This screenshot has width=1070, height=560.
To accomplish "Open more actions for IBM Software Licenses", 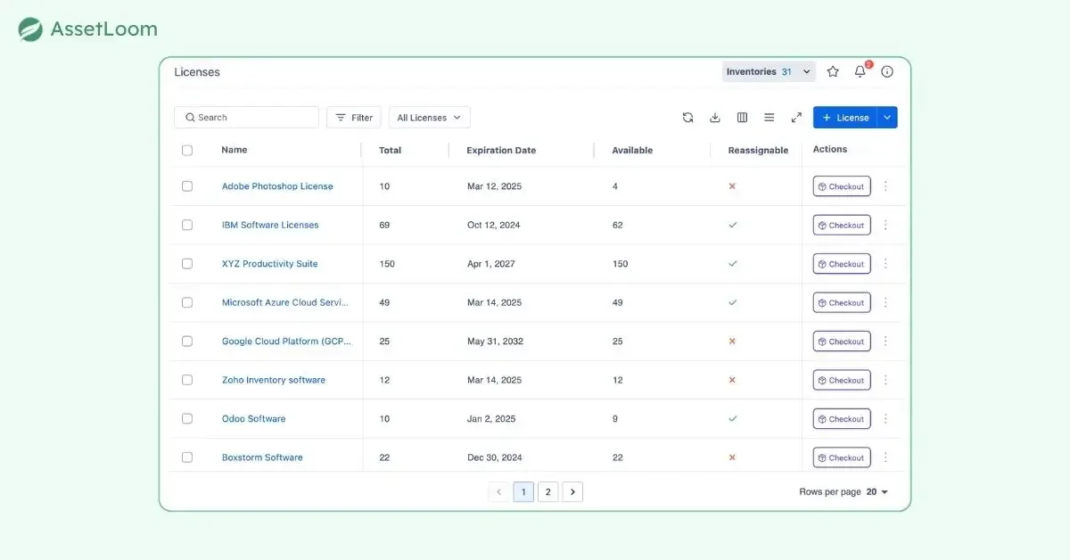I will (x=885, y=226).
